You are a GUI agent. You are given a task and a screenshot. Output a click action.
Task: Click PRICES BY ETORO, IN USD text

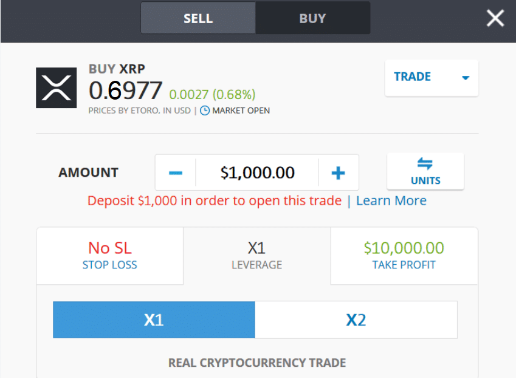pos(140,111)
